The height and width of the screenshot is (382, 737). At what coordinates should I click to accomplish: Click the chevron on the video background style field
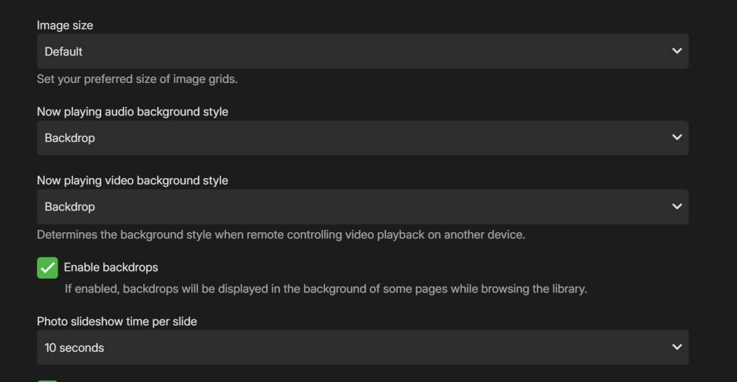pos(676,206)
